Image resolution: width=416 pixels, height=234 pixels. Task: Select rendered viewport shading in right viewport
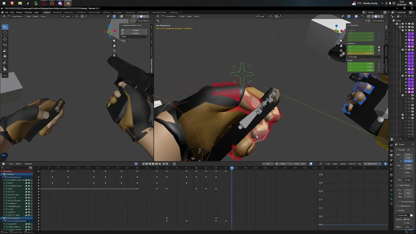pos(382,16)
